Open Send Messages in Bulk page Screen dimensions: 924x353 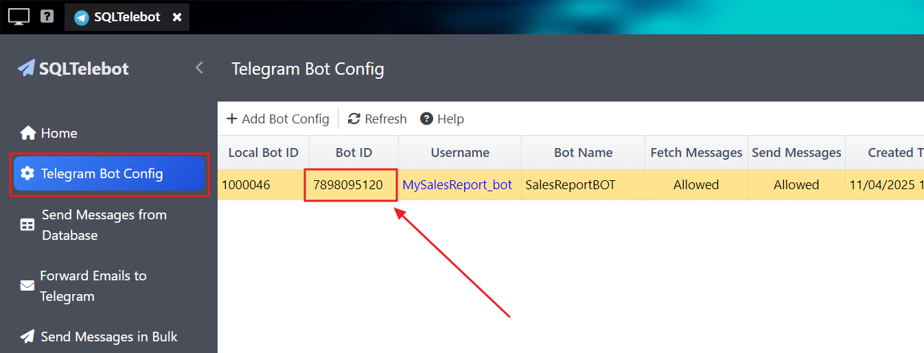pos(108,337)
